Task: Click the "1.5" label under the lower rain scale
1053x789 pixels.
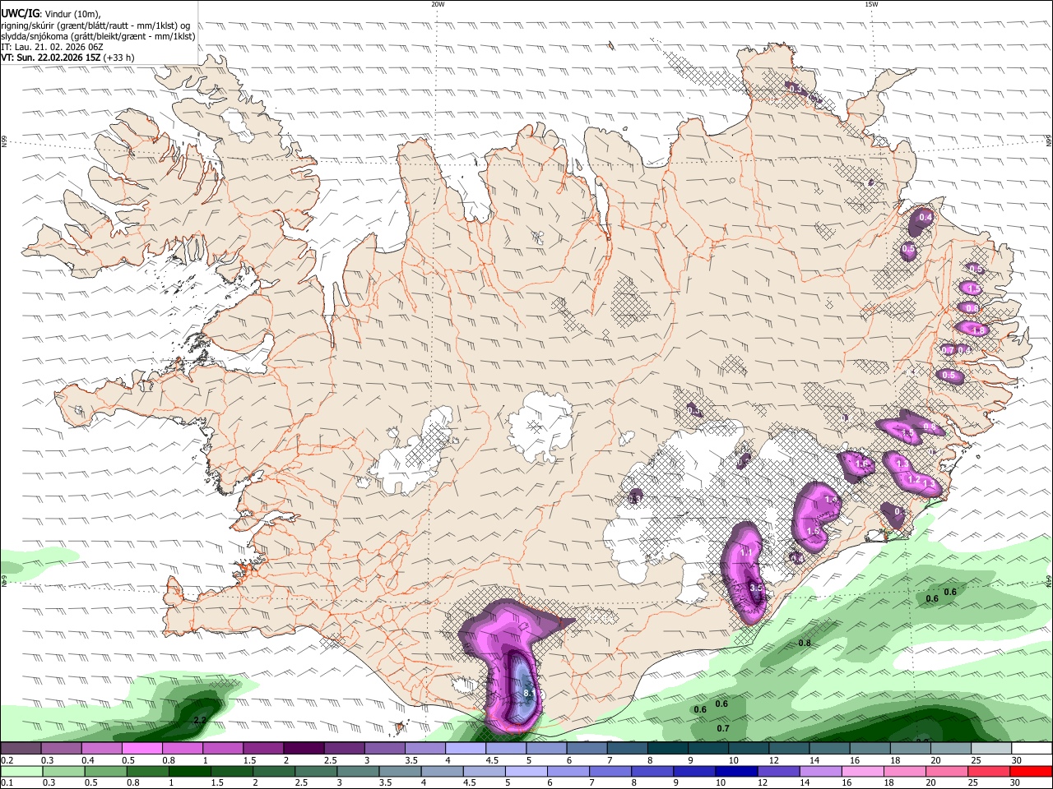Action: 217,782
